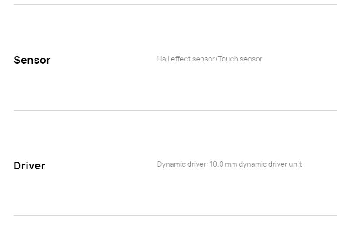Viewport: 337px width, 225px height.
Task: Click the Hall effect sensor/Touch sensor value
Action: tap(209, 59)
